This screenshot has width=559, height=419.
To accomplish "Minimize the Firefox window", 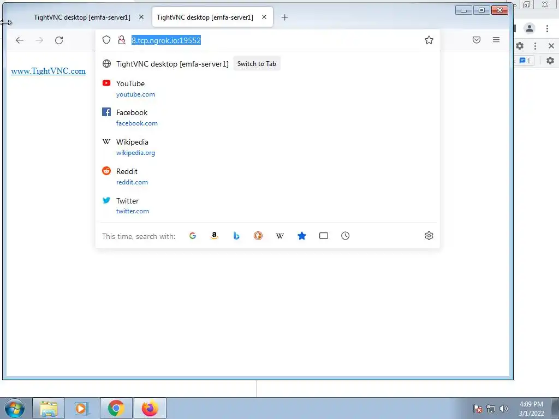I will (x=464, y=10).
